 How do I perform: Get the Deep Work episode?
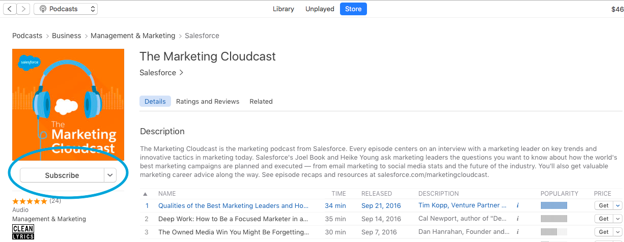point(604,219)
